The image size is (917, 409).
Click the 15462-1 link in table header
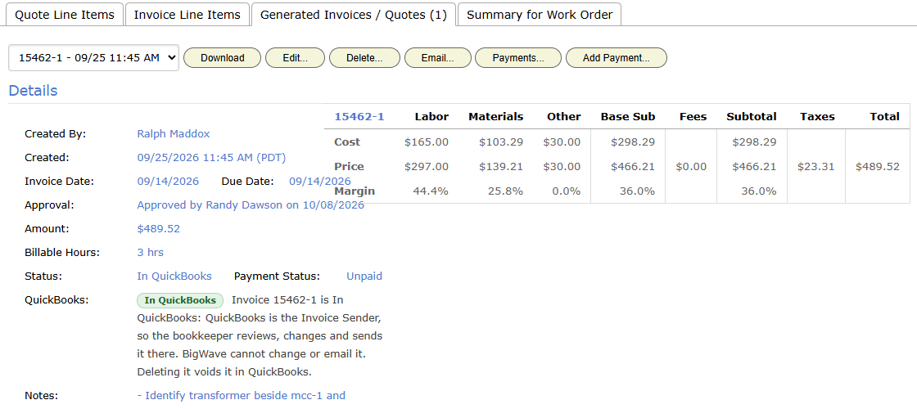(x=359, y=116)
